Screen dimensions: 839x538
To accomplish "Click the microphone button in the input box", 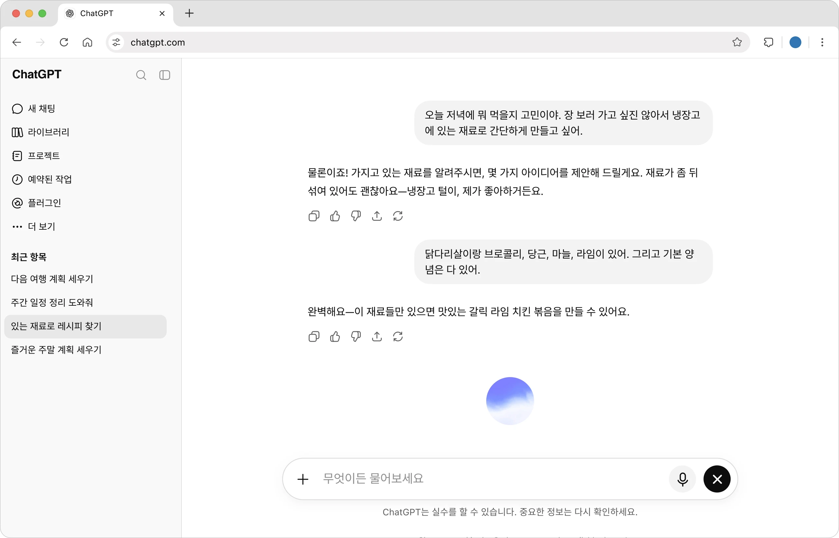I will [x=682, y=479].
